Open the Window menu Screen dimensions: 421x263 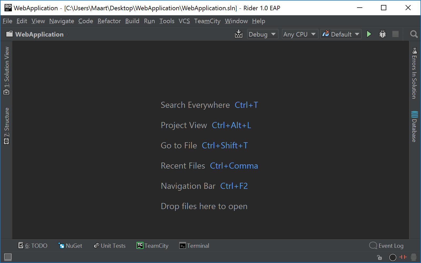[236, 21]
